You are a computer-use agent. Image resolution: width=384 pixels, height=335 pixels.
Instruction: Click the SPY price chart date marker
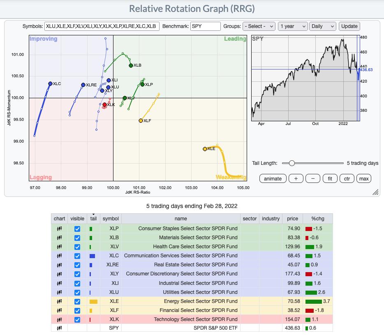tap(358, 78)
